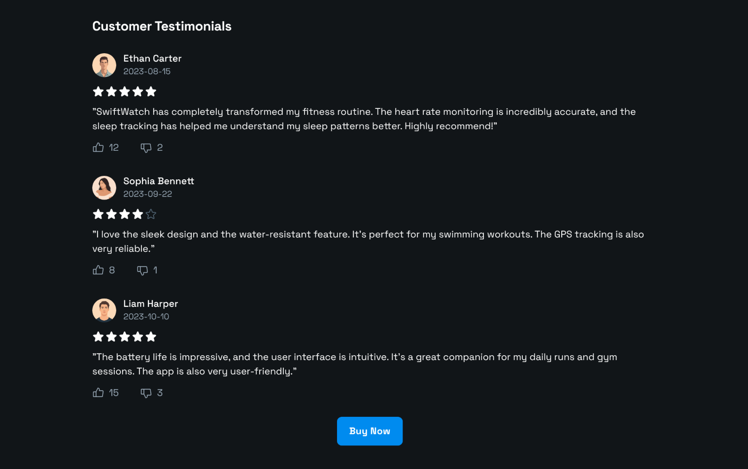This screenshot has height=469, width=748.
Task: Click the 15 likes count on Liam's review
Action: (114, 393)
